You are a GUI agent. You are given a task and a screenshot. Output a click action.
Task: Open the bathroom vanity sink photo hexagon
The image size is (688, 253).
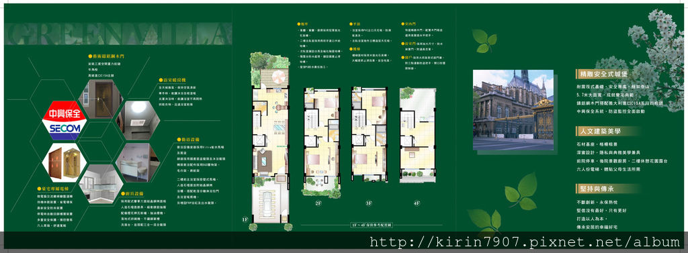coord(137,162)
